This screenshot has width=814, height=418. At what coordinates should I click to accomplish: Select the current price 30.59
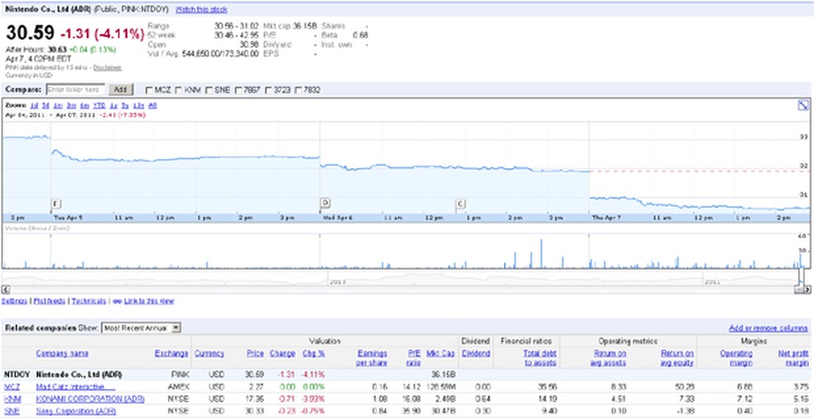(30, 33)
